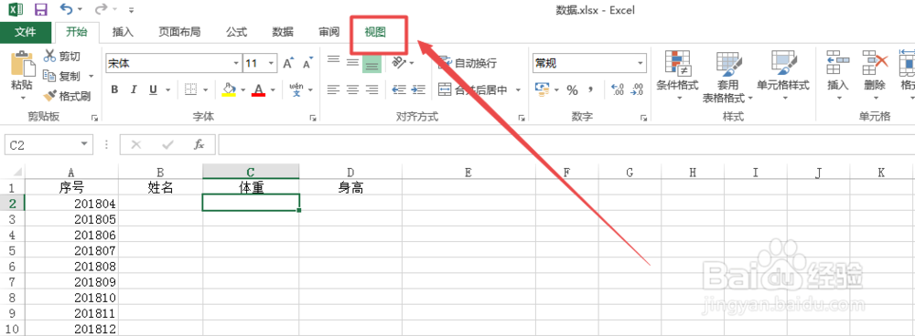The image size is (915, 336).
Task: Open 条件格式 conditional formatting
Action: click(677, 76)
